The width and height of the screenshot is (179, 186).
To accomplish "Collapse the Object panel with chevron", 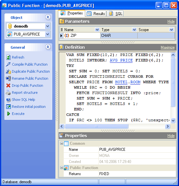I will tap(48, 17).
